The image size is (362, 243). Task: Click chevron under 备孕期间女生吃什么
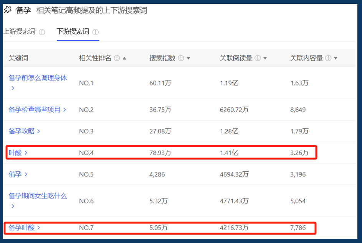[13, 206]
